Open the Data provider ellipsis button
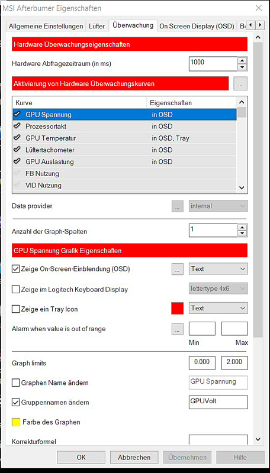Image resolution: width=270 pixels, height=473 pixels. click(x=178, y=206)
